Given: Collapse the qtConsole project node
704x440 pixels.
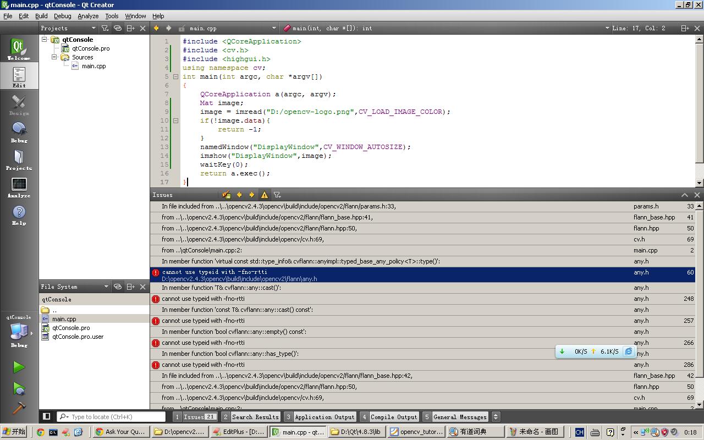Looking at the screenshot, I should (45, 40).
